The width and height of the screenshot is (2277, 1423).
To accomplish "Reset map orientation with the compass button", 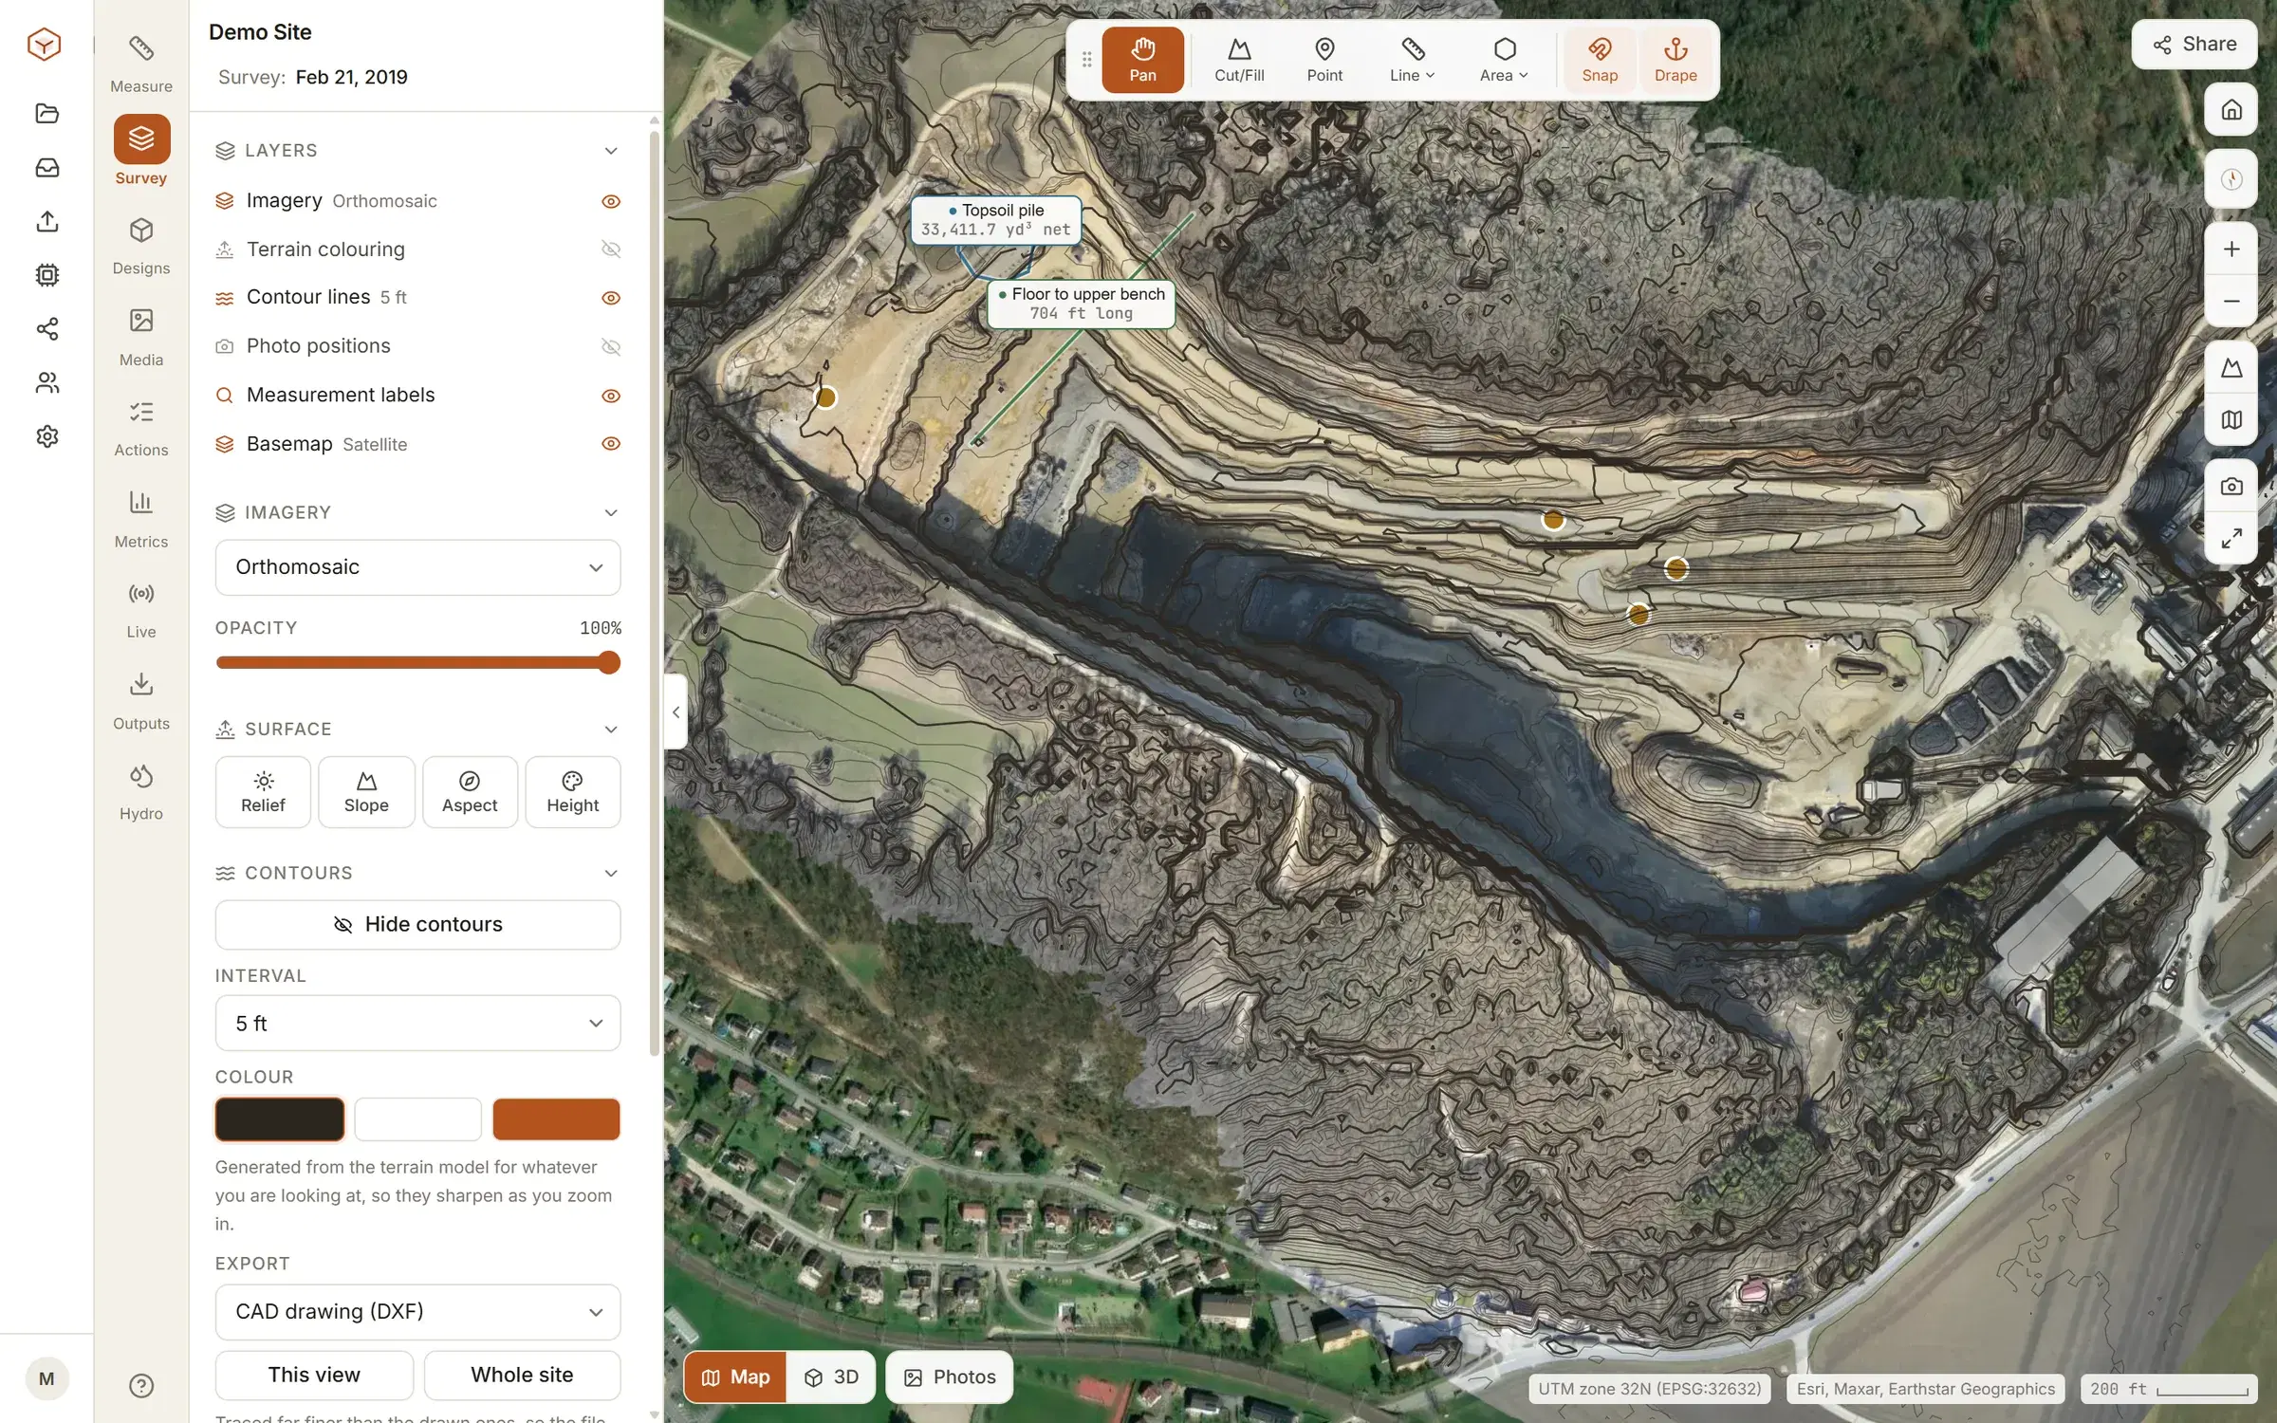I will tap(2231, 179).
